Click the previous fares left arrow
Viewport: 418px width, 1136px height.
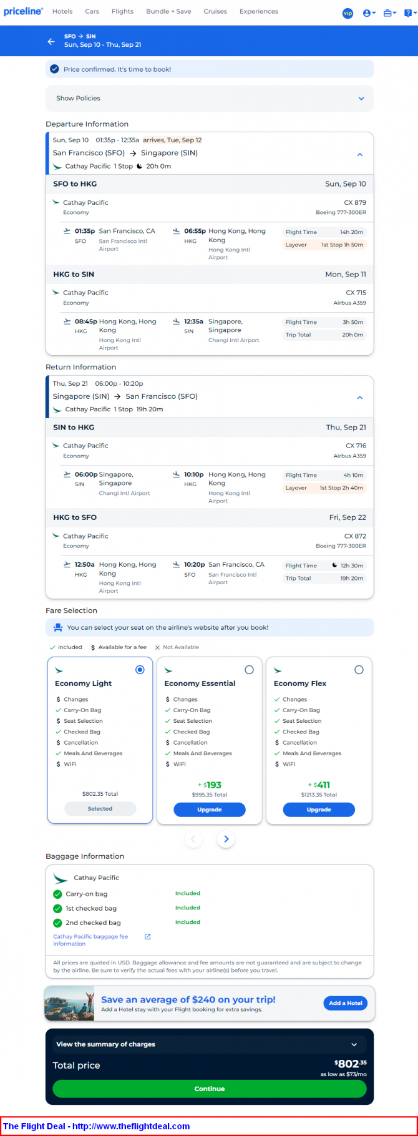(193, 840)
